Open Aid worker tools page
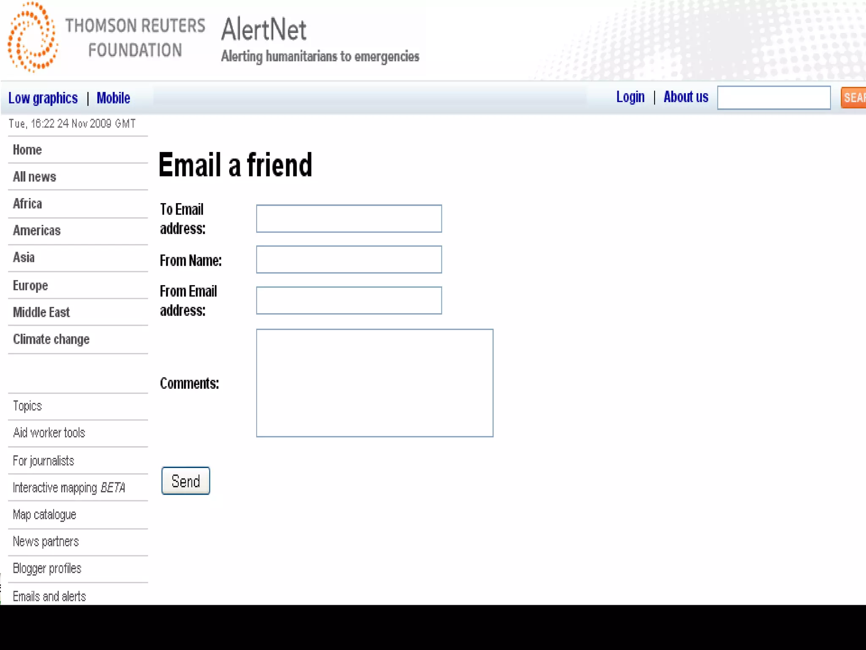The image size is (866, 650). click(x=49, y=433)
